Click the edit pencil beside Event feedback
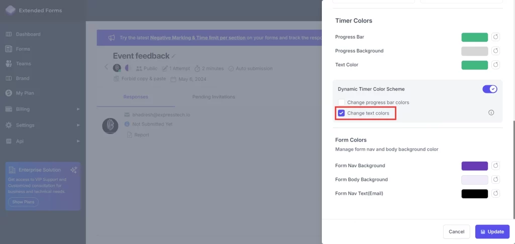Screen dimensions: 515x244 (174, 56)
